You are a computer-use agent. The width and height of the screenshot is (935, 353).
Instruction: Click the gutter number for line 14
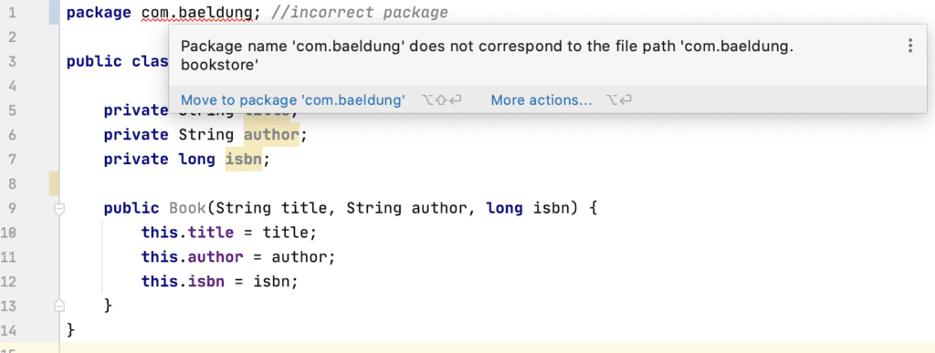(8, 330)
